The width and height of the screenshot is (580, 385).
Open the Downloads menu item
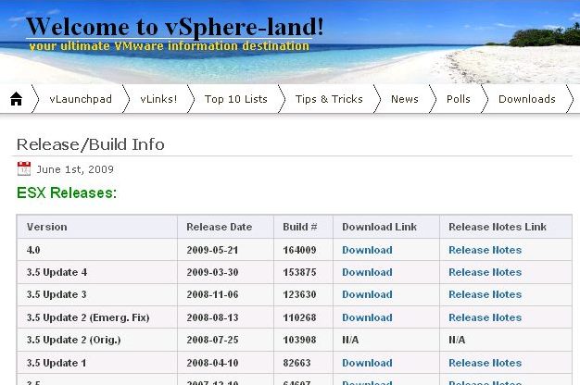tap(527, 99)
